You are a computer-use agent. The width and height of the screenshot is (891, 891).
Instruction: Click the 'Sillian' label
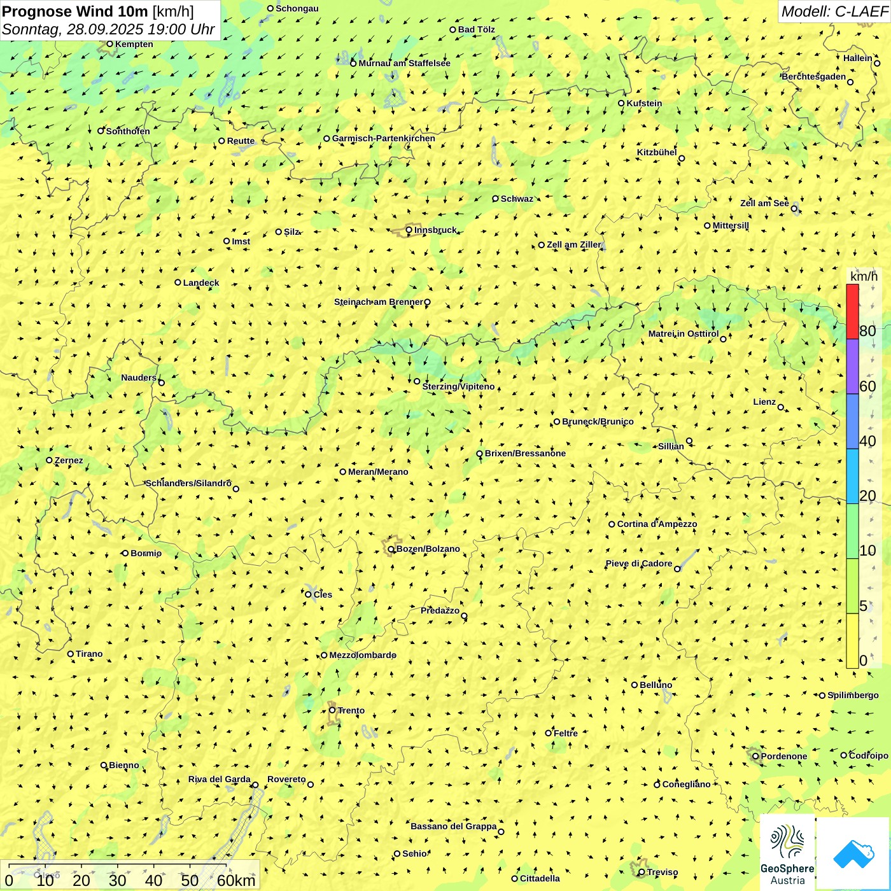point(671,446)
